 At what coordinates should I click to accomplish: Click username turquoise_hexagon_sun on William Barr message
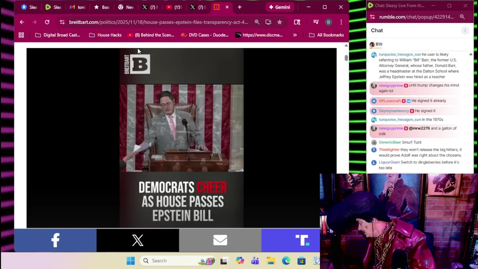click(x=400, y=55)
